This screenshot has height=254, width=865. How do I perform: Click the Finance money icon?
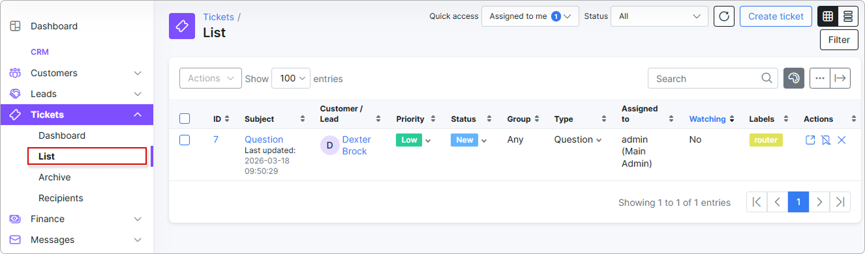15,219
